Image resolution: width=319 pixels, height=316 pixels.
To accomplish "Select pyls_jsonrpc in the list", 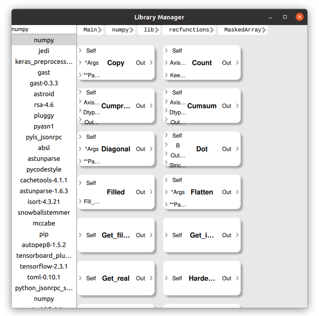I will click(44, 137).
